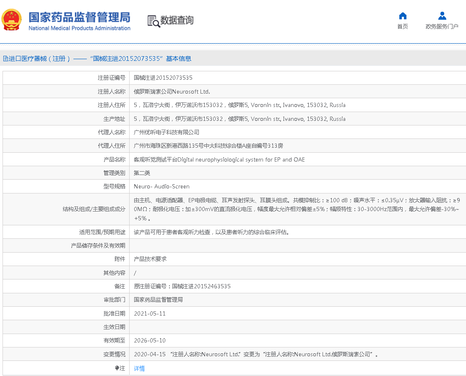Screen dimensions: 466x376
Task: Click the NMPA national emblem logo
Action: (x=11, y=18)
